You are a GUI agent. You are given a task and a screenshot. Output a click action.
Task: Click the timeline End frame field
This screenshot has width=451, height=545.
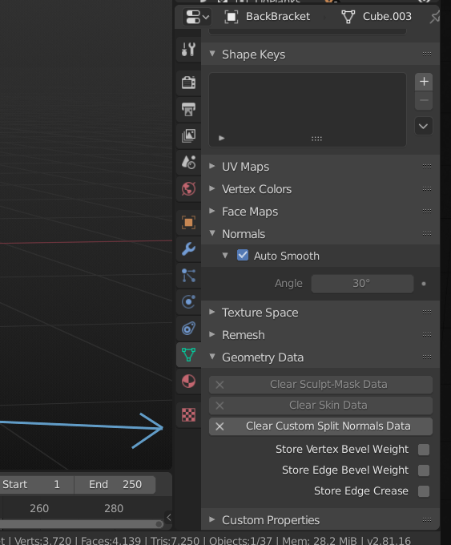115,485
